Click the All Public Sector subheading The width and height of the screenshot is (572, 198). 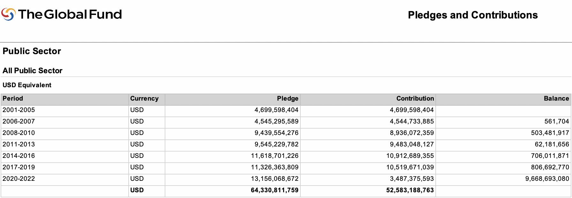pyautogui.click(x=32, y=71)
